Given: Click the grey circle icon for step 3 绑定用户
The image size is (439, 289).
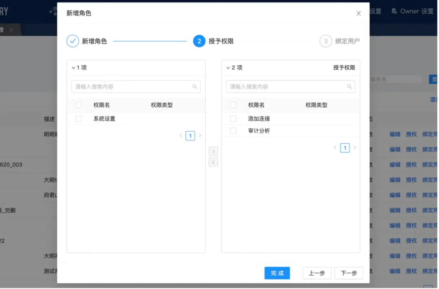Looking at the screenshot, I should tap(326, 41).
